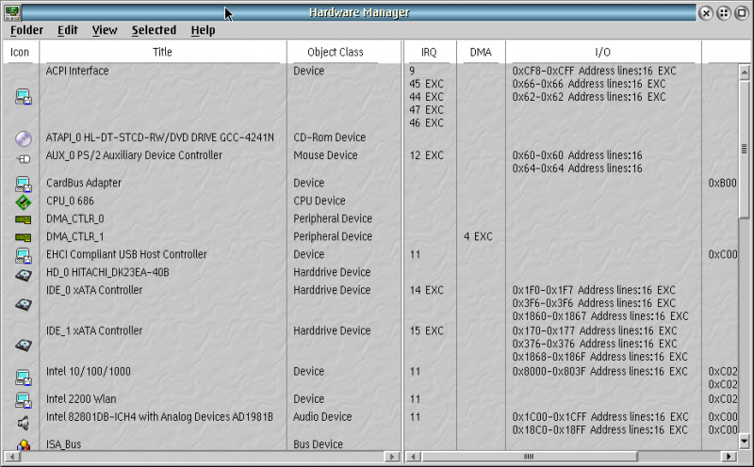This screenshot has height=467, width=754.
Task: Select the Intel 10/100/1000 network icon
Action: point(24,378)
